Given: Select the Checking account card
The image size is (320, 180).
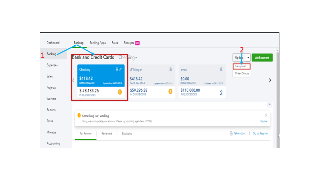Looking at the screenshot, I should point(101,82).
